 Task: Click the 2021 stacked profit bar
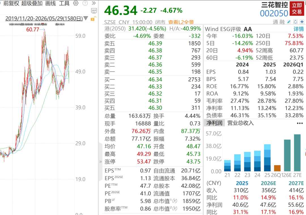pyautogui.click(x=227, y=166)
